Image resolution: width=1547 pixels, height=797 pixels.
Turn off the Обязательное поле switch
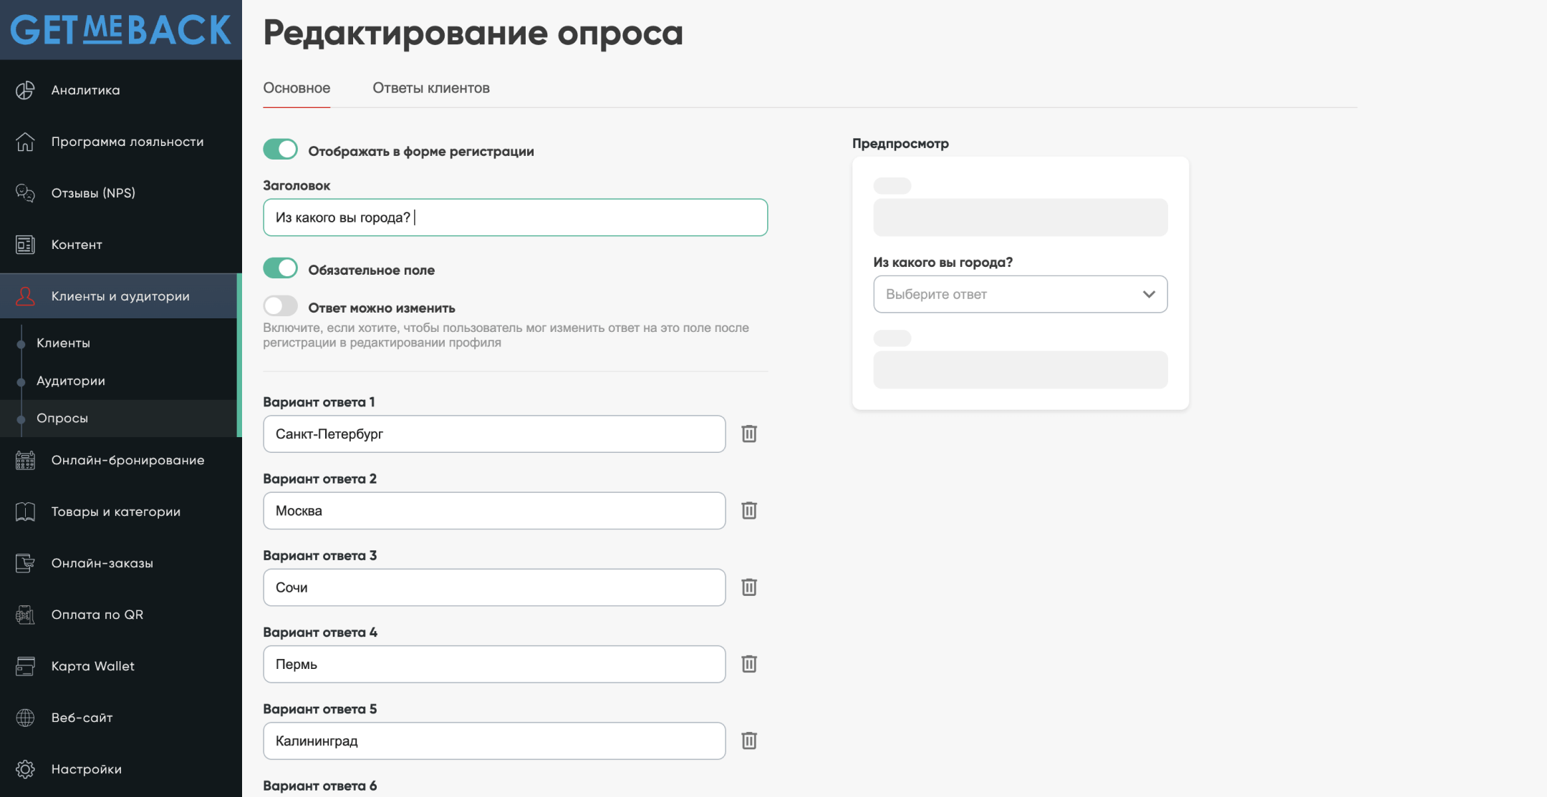[280, 268]
